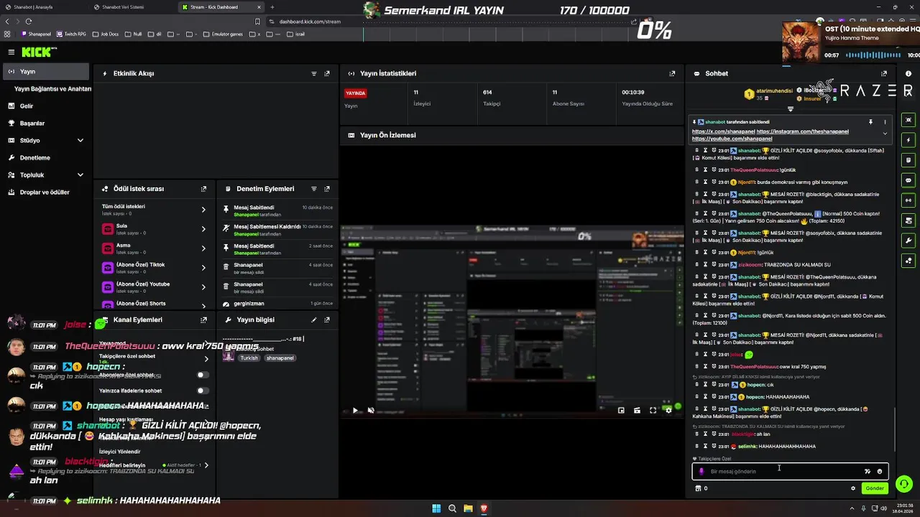
Task: Open the Twitch RPG bookmark
Action: coord(70,34)
